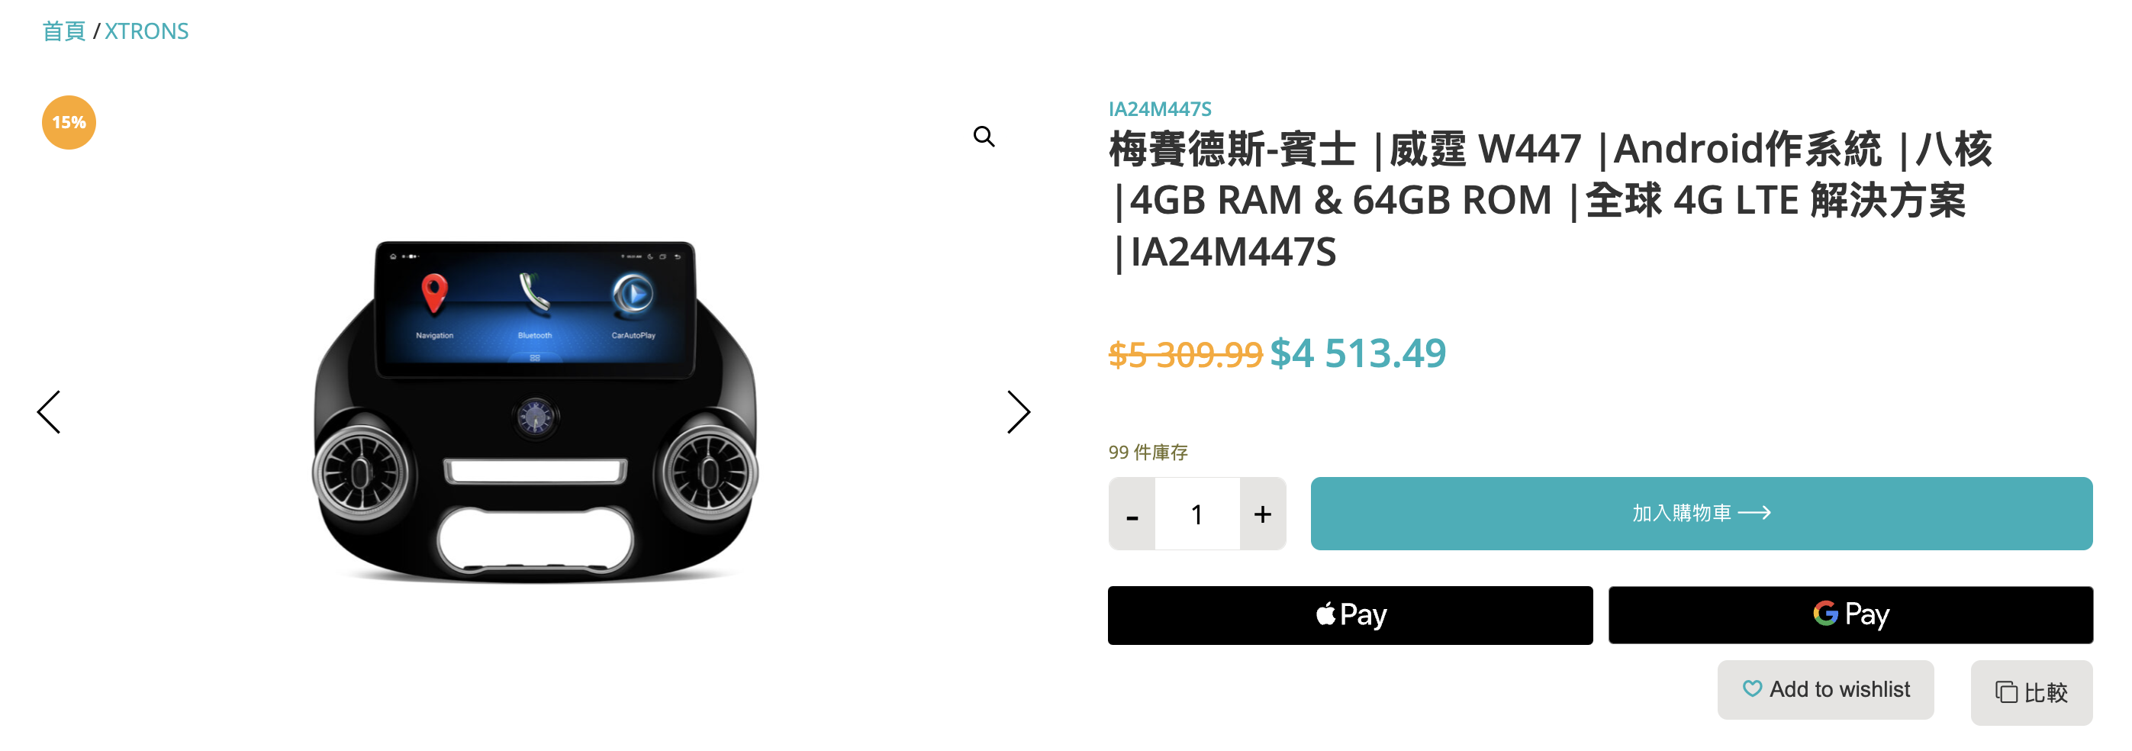Image resolution: width=2132 pixels, height=751 pixels.
Task: Click the quantity input field
Action: 1196,514
